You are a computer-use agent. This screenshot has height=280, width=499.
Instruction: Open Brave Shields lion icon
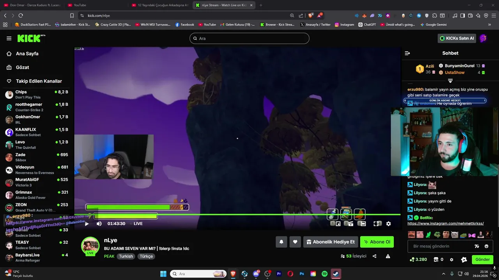pyautogui.click(x=311, y=16)
